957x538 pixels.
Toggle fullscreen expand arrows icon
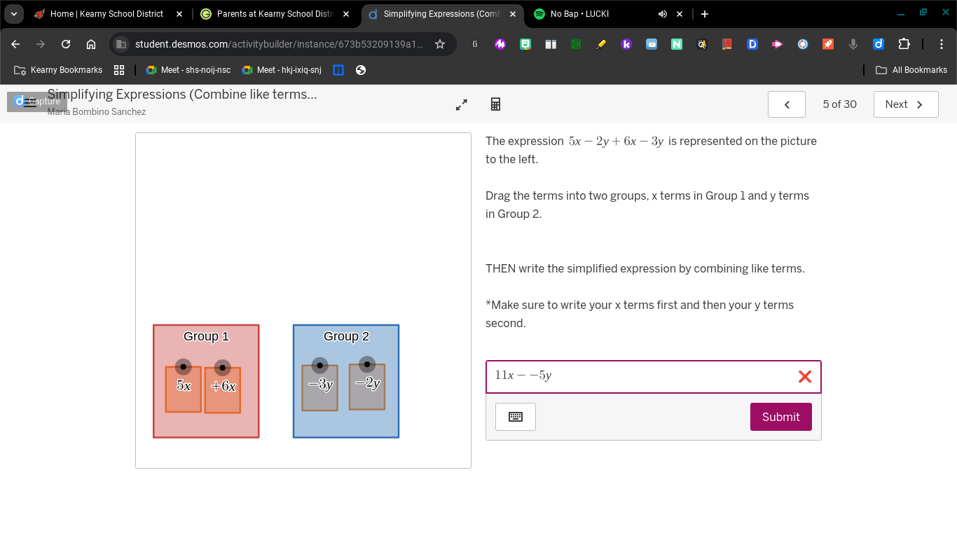(462, 104)
